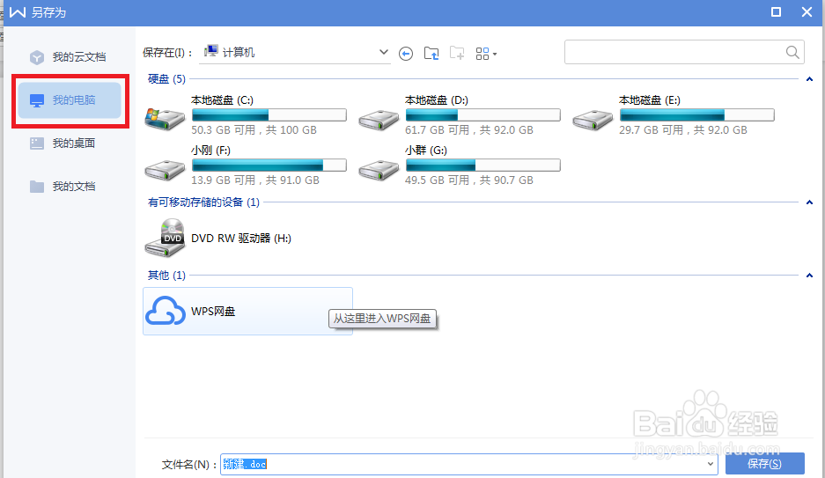Click the 硬盘 (5) group header
Screen dimensions: 825x478
pyautogui.click(x=166, y=79)
